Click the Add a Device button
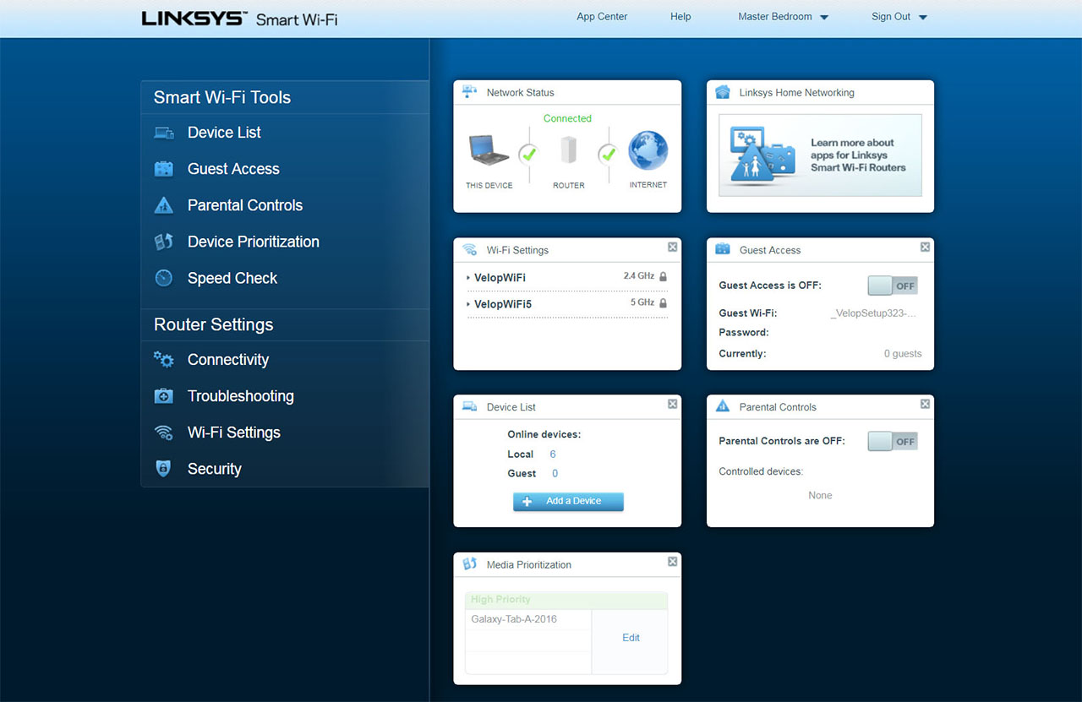1082x702 pixels. 568,501
